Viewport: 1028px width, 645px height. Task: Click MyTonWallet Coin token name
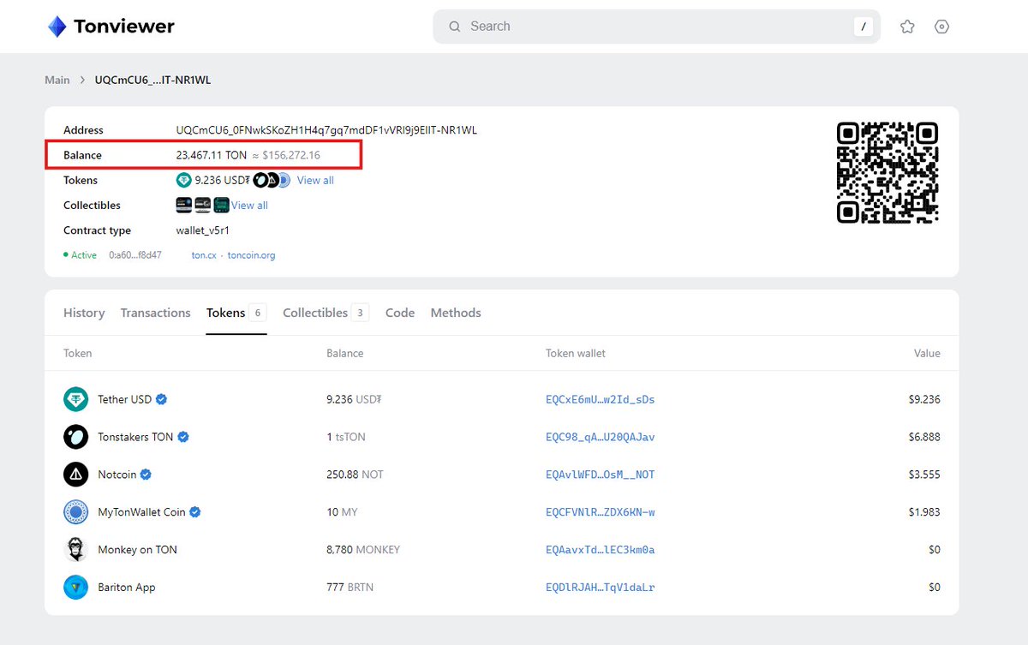click(141, 512)
